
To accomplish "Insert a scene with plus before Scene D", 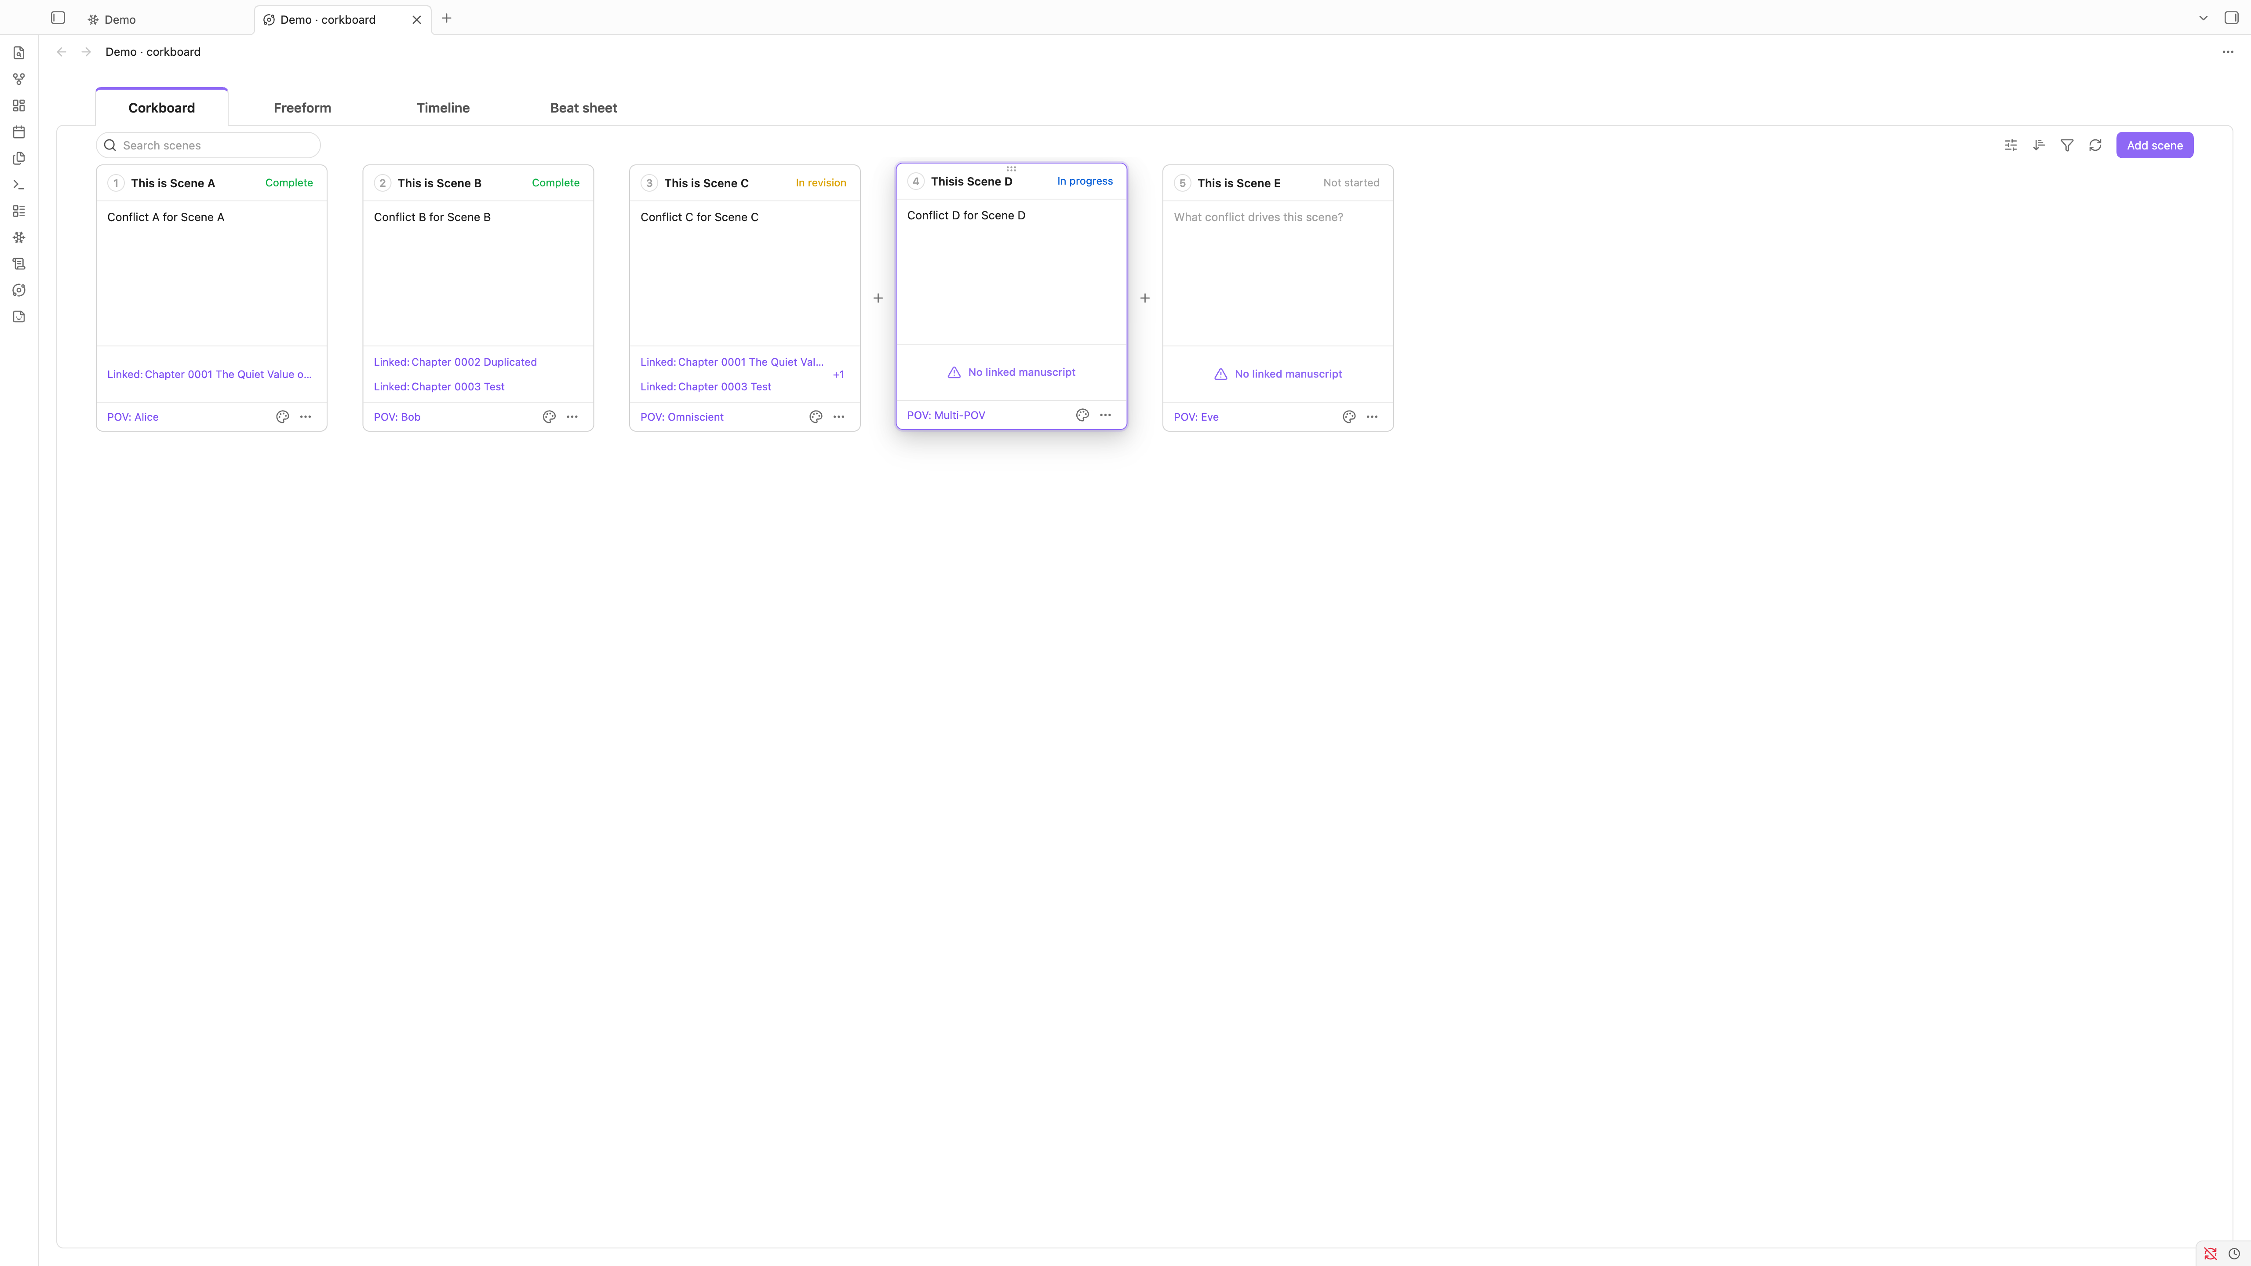I will (x=878, y=298).
